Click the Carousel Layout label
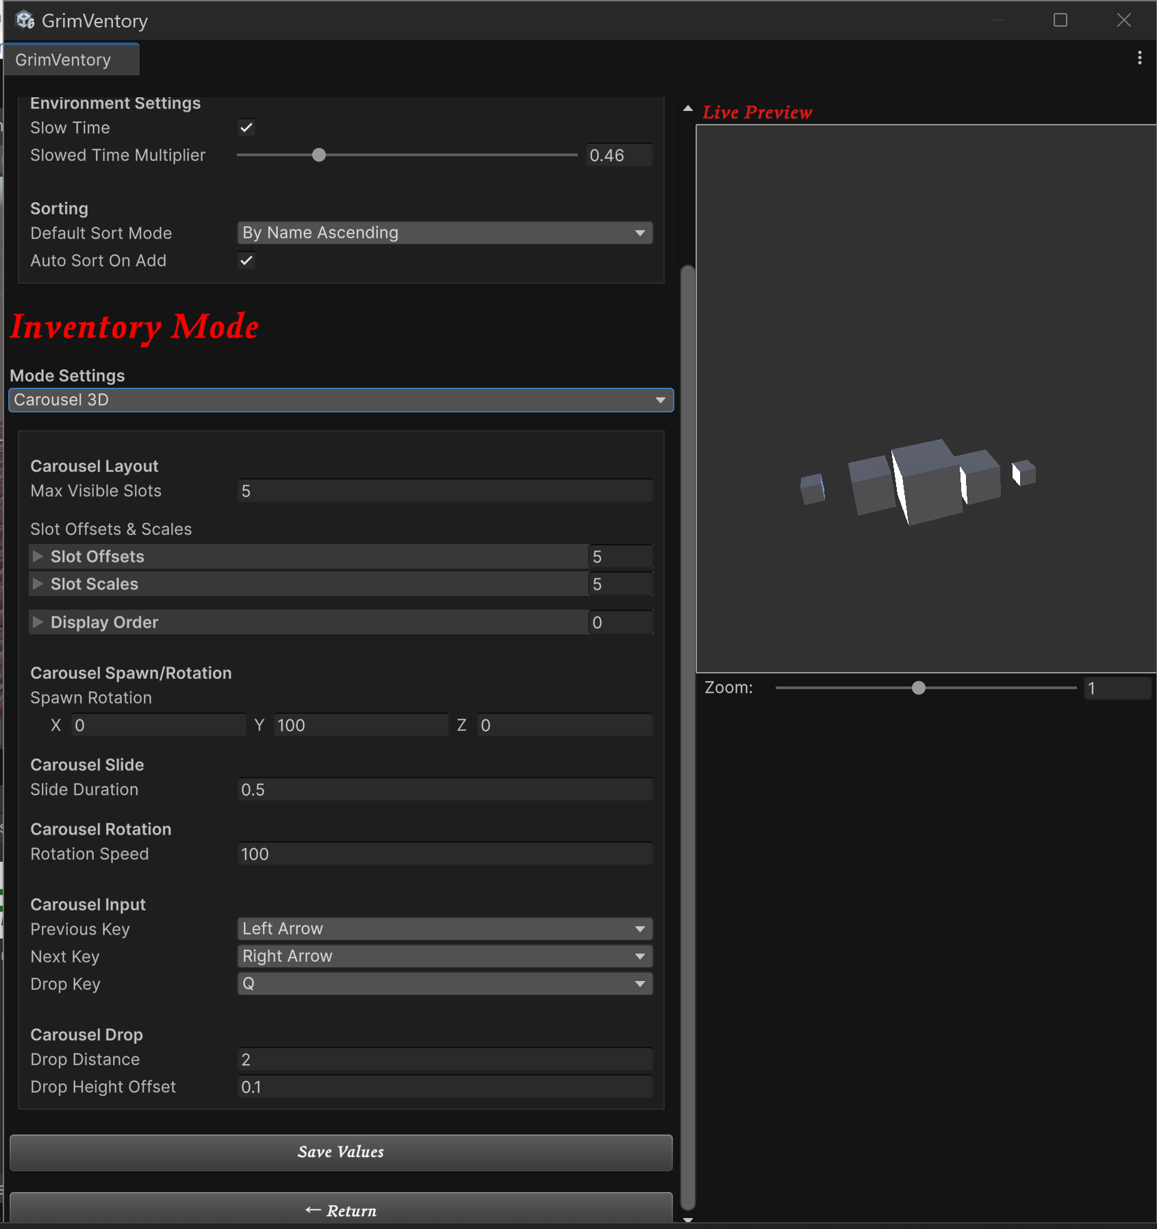 (x=94, y=467)
